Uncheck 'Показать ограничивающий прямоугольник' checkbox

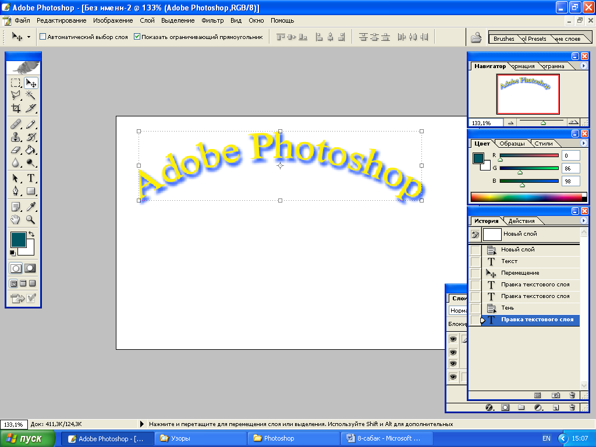(137, 37)
